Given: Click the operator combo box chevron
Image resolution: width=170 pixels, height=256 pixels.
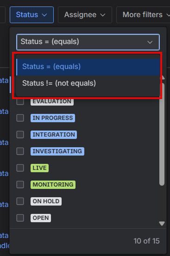Looking at the screenshot, I should [x=150, y=42].
